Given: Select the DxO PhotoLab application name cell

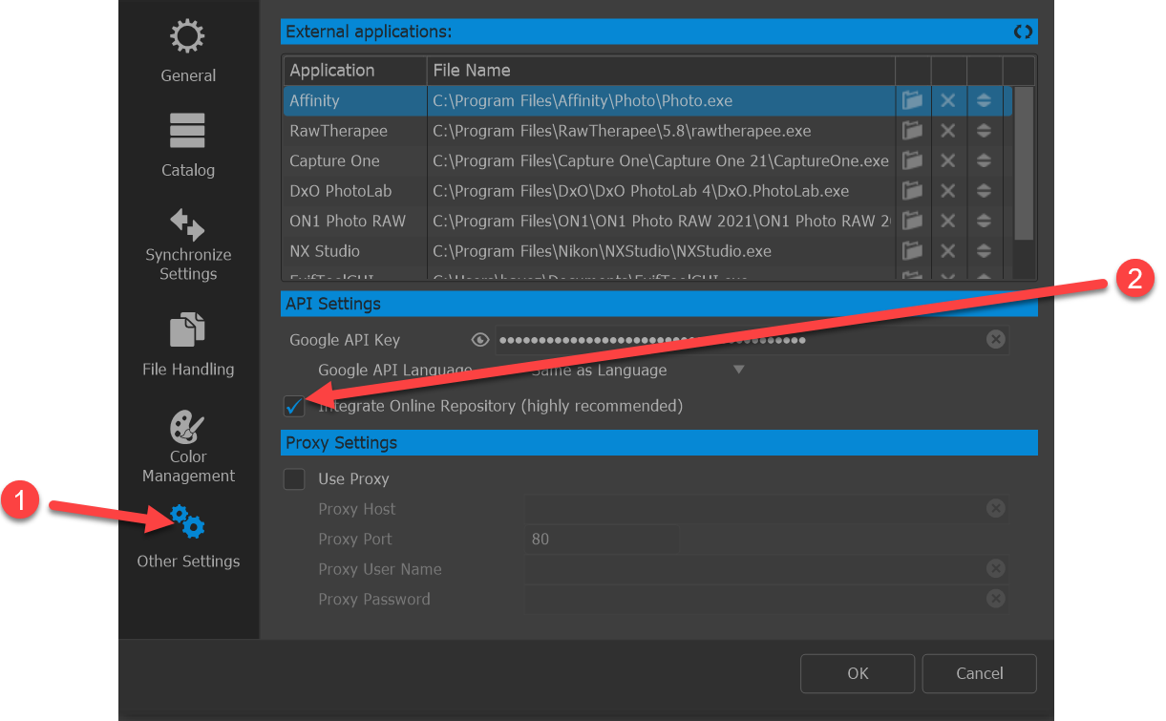Looking at the screenshot, I should [x=355, y=191].
